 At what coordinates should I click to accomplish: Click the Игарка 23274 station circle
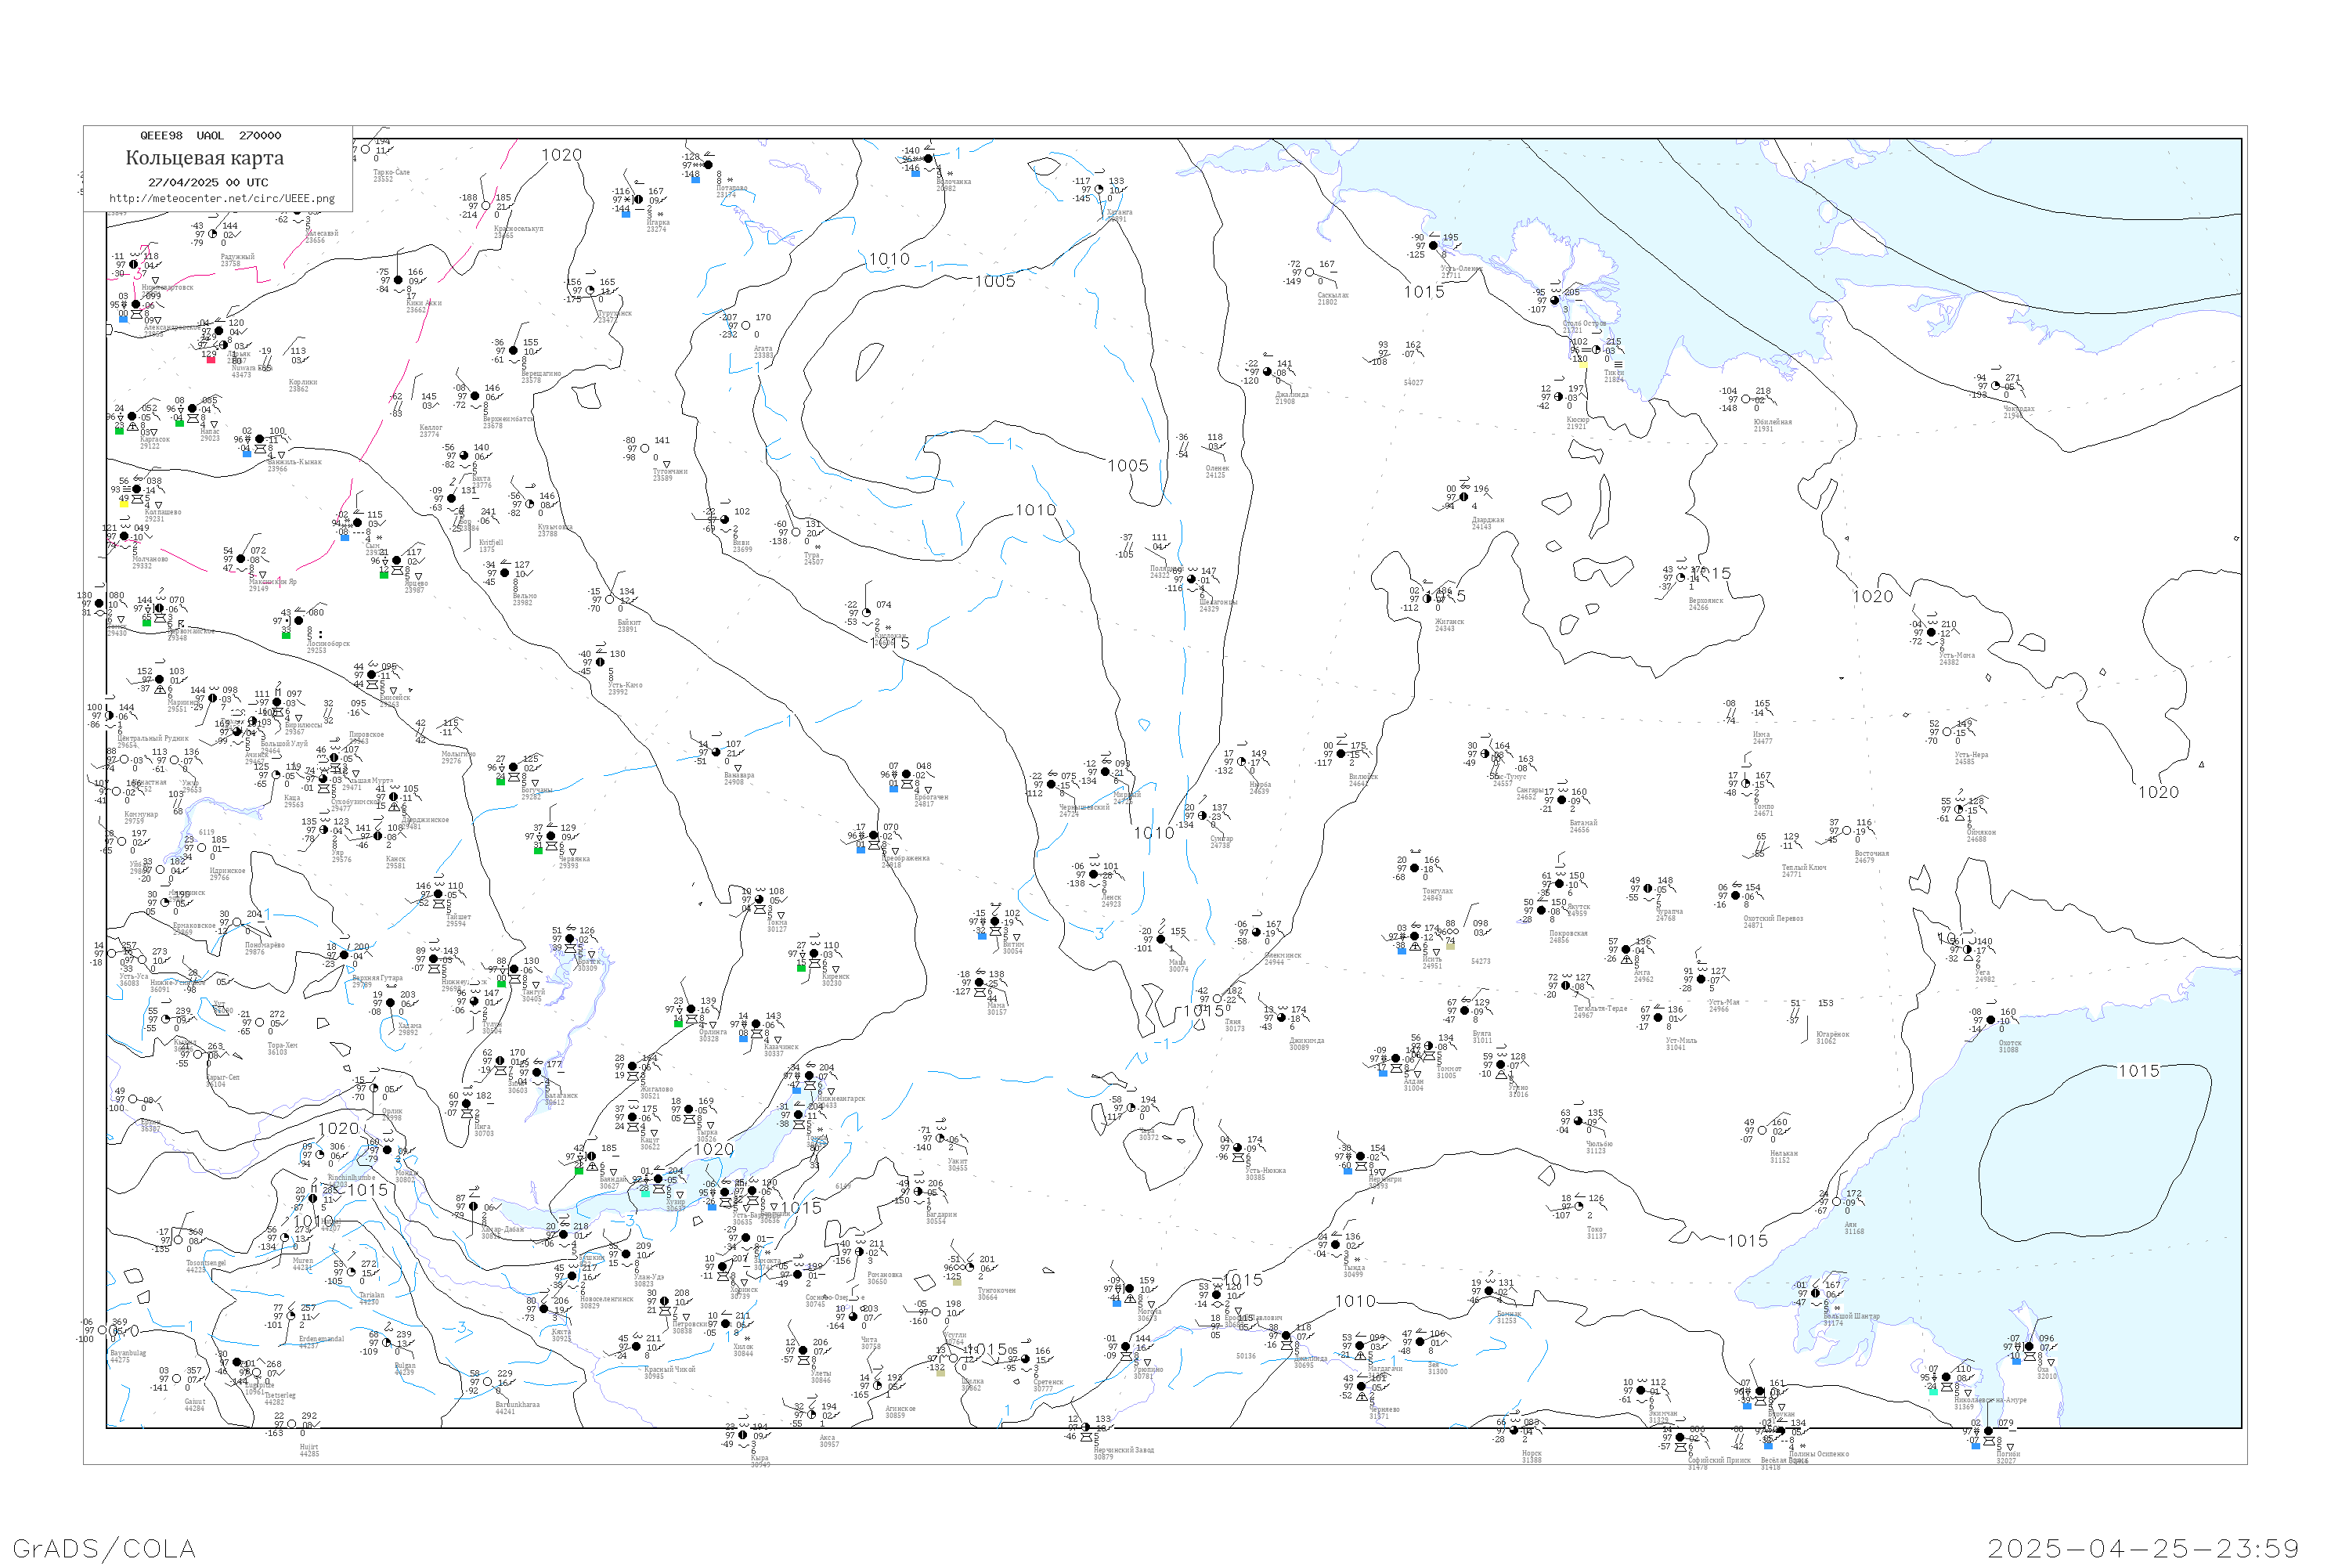coord(637,200)
